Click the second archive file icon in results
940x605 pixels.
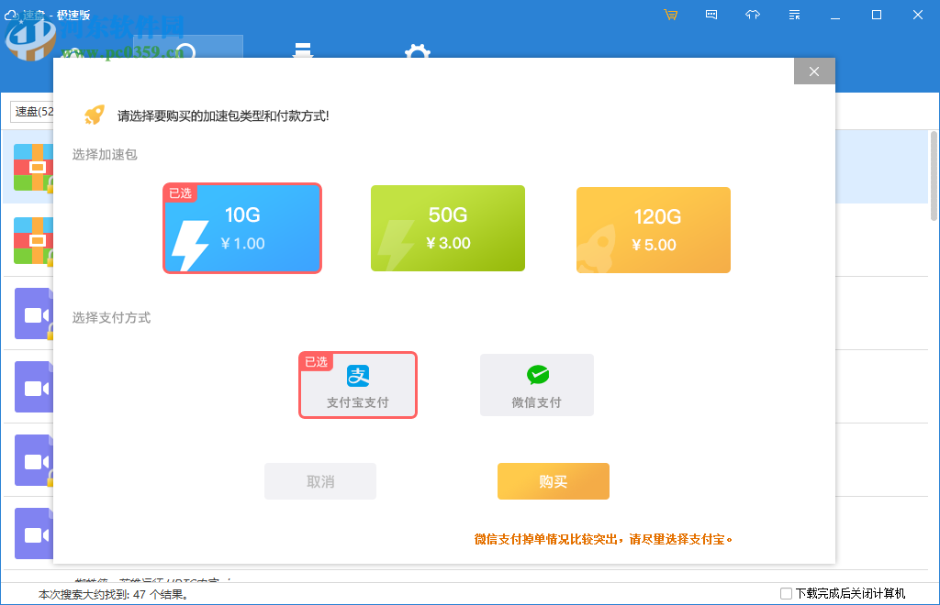click(34, 240)
